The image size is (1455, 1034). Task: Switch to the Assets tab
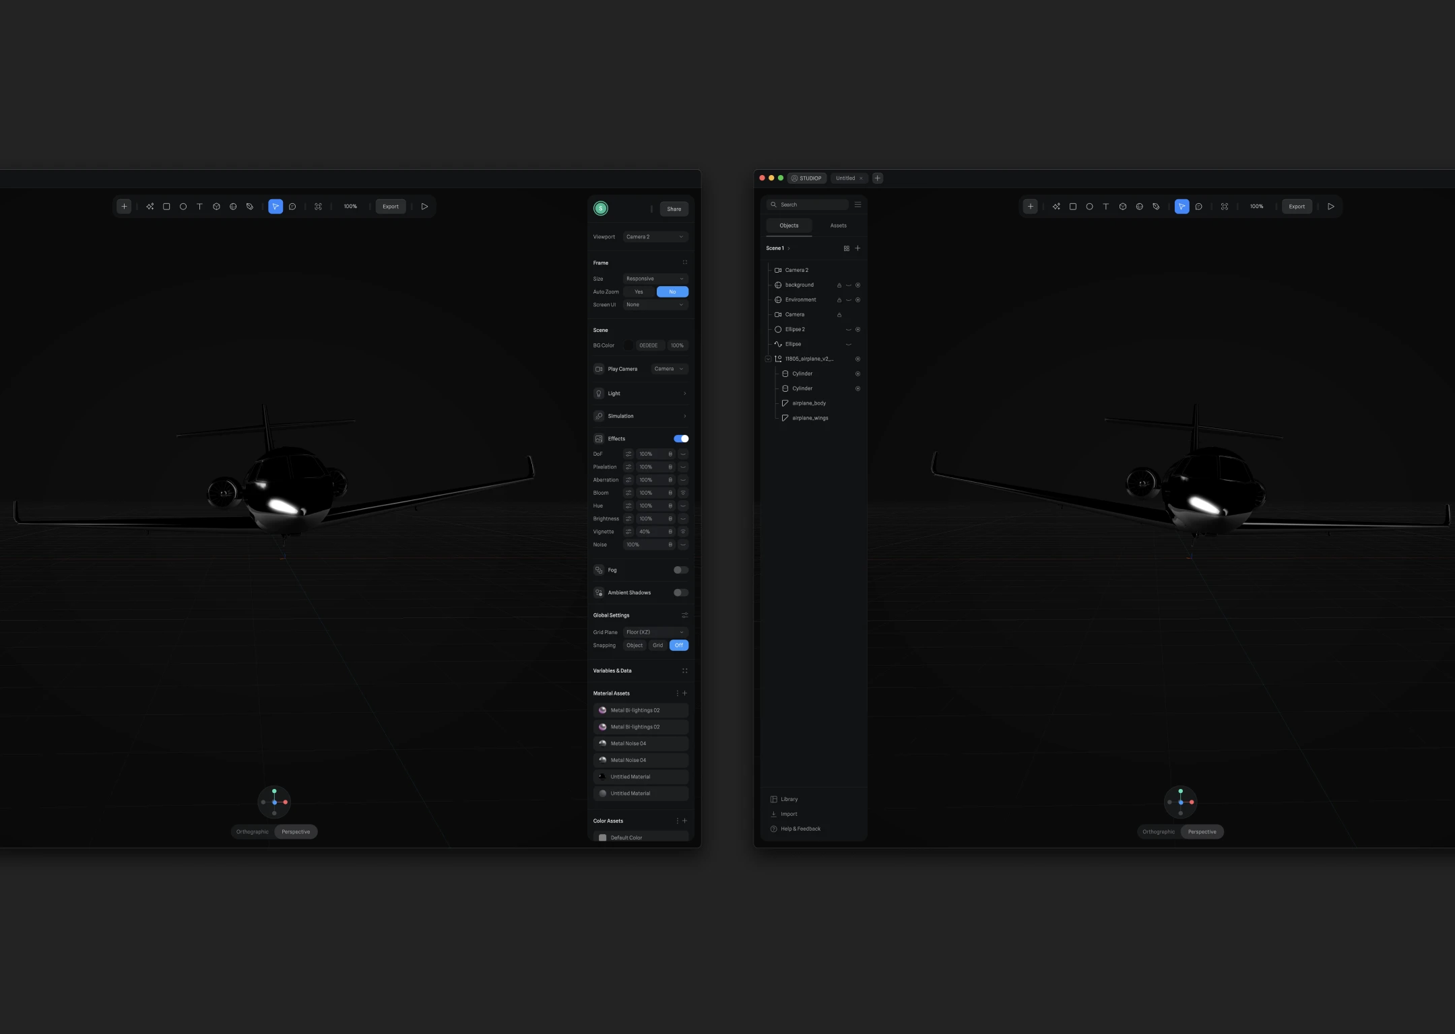(x=839, y=226)
